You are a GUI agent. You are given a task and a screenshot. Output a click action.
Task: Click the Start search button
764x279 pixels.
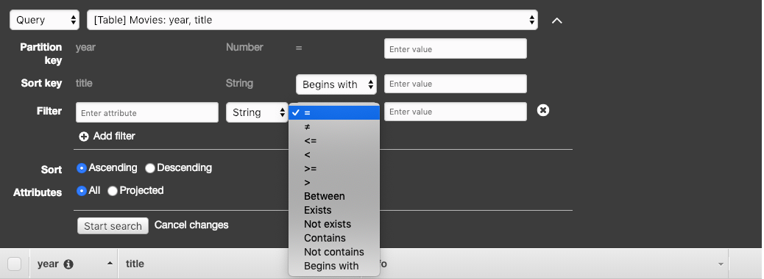coord(113,226)
